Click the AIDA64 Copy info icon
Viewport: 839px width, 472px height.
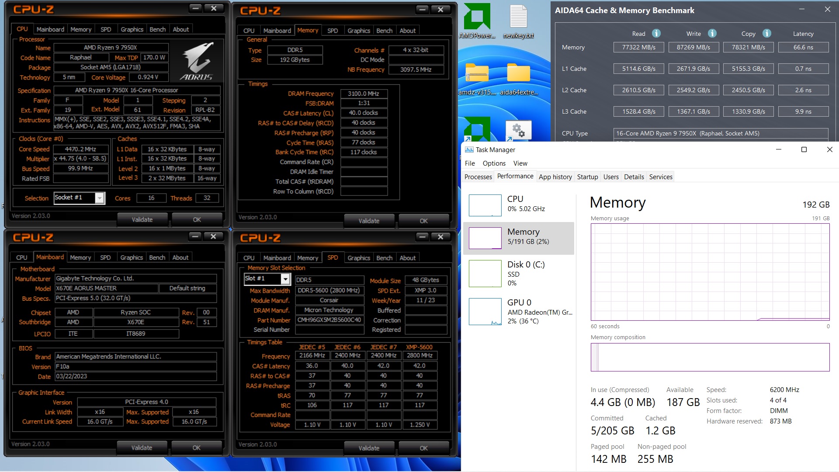click(767, 33)
